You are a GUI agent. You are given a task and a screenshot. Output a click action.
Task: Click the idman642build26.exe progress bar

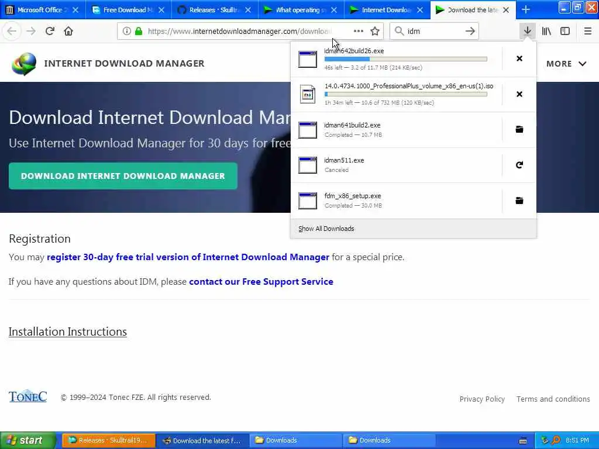[406, 59]
